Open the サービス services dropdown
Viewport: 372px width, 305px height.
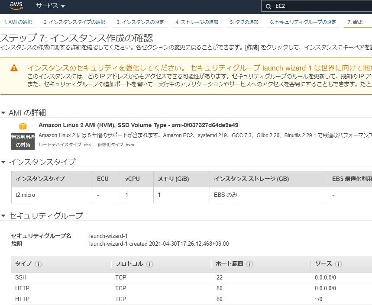[x=50, y=6]
